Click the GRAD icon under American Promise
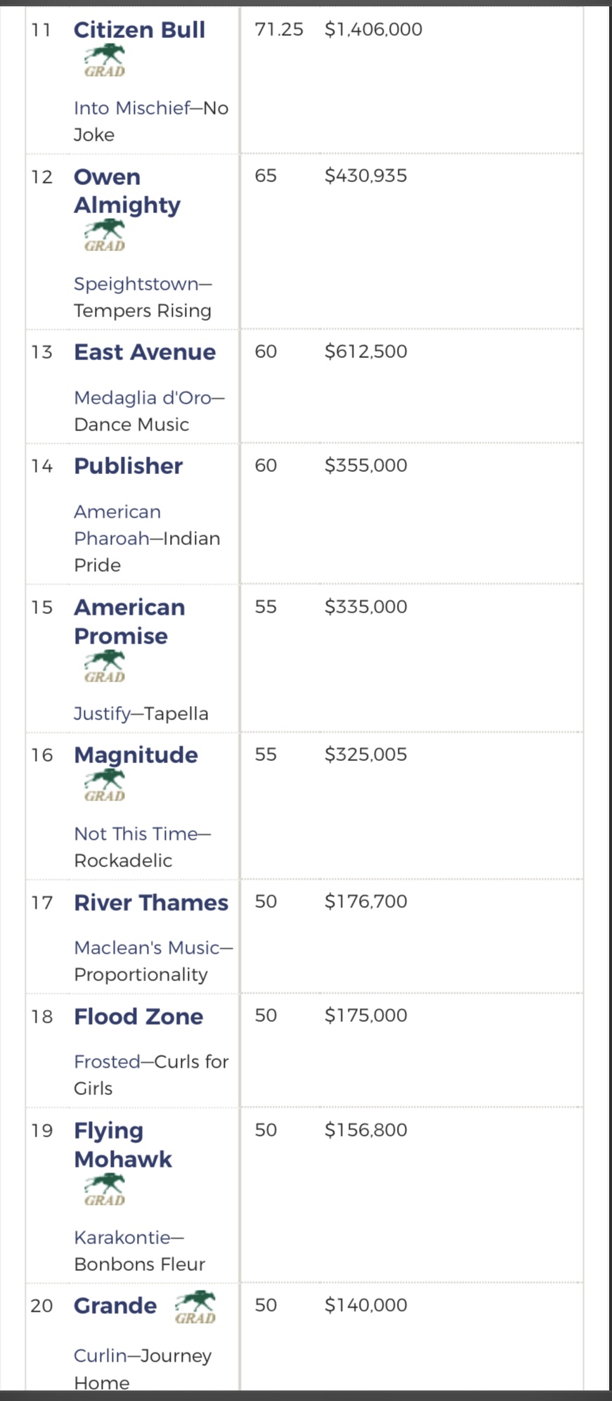The image size is (612, 1401). [x=105, y=667]
